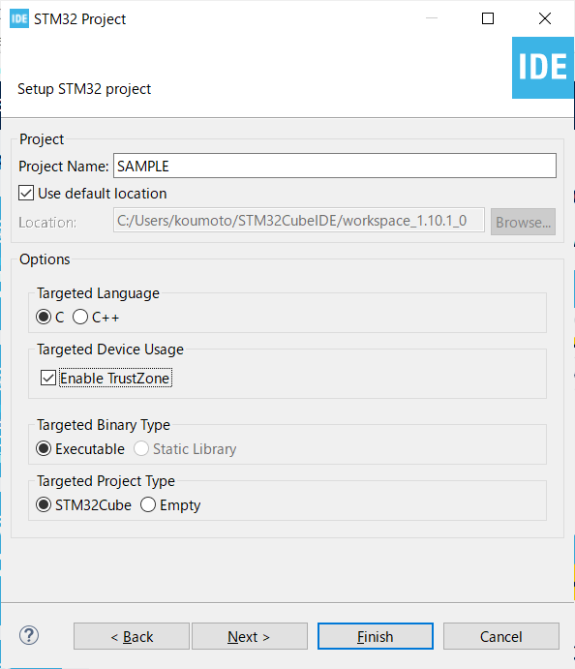The height and width of the screenshot is (669, 575).
Task: Go to previous page with Back
Action: (132, 636)
